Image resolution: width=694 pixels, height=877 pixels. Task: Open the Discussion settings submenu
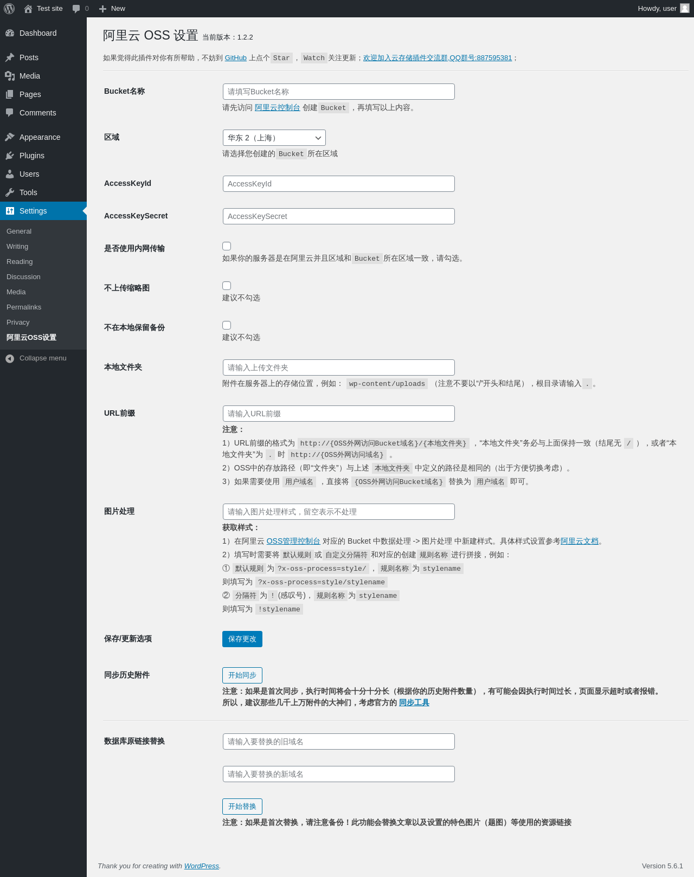click(23, 276)
